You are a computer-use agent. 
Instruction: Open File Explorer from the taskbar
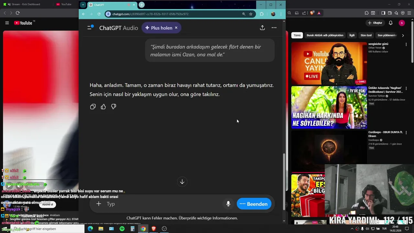tap(101, 229)
